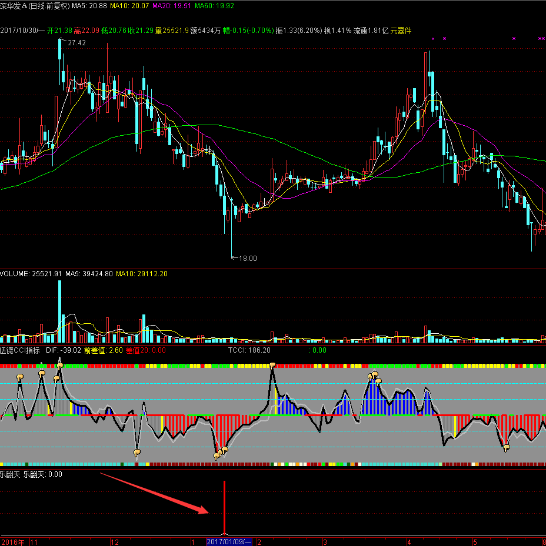Click the close price 收21.29

(141, 31)
